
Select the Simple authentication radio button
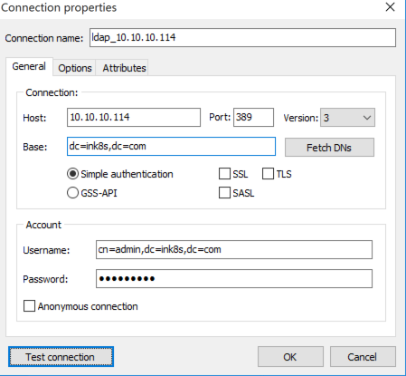click(x=72, y=174)
